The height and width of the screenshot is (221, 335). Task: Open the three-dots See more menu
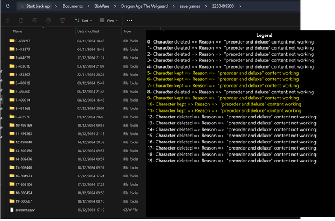pos(130,21)
